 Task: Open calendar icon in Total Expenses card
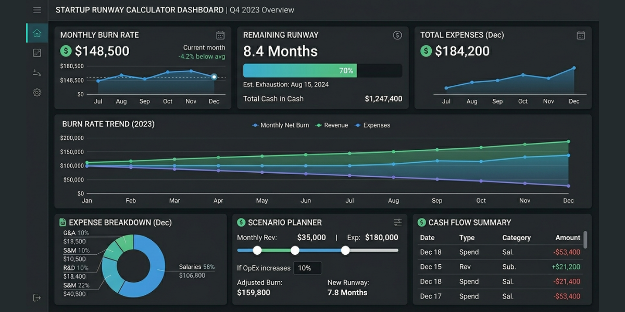[581, 35]
